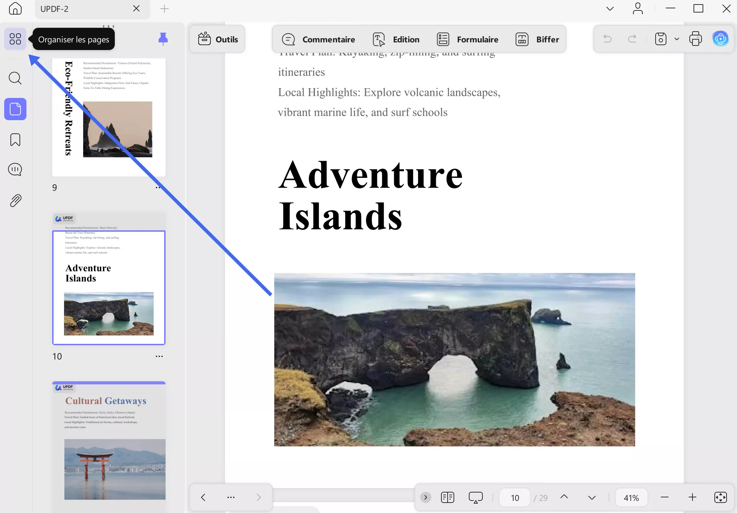Open the AI assistant with the blue icon
The height and width of the screenshot is (513, 737).
click(720, 39)
